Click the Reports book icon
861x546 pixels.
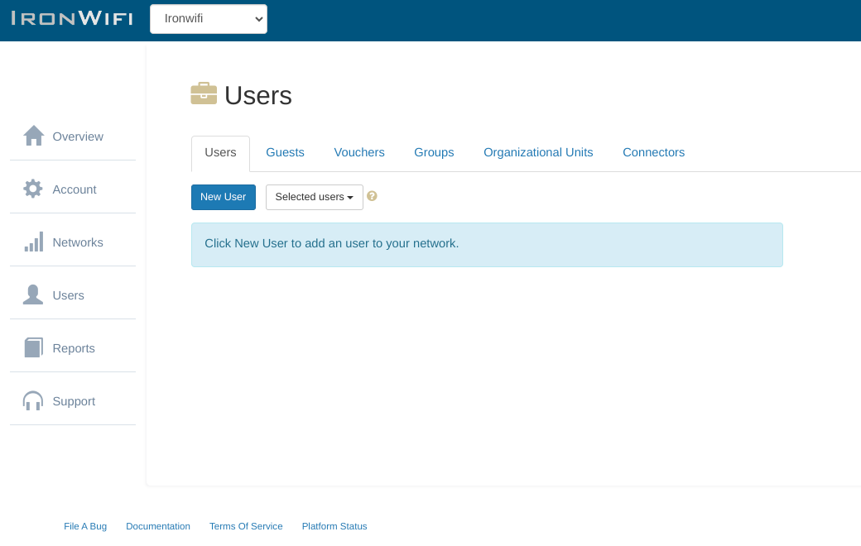[33, 347]
